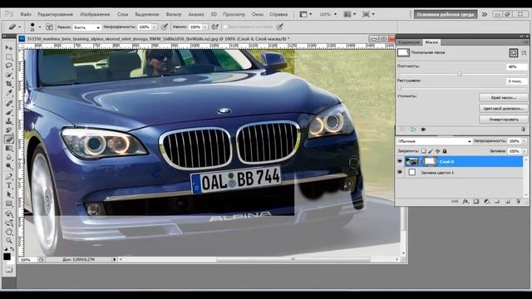Create a new layer icon

[508, 201]
